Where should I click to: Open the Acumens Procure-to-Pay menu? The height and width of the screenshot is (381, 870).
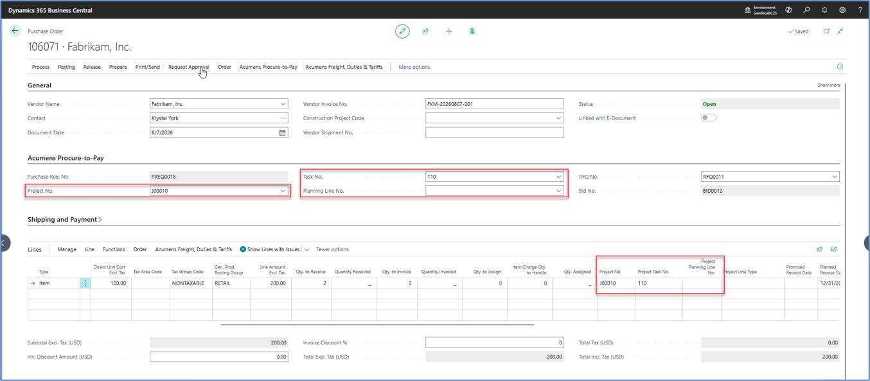pos(269,67)
